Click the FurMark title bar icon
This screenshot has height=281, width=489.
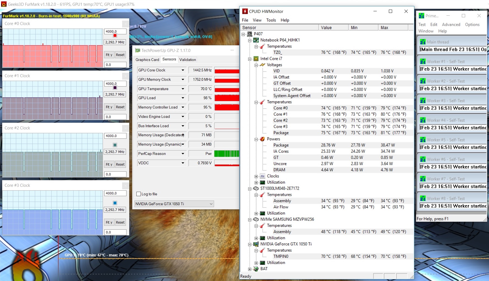pyautogui.click(x=4, y=4)
